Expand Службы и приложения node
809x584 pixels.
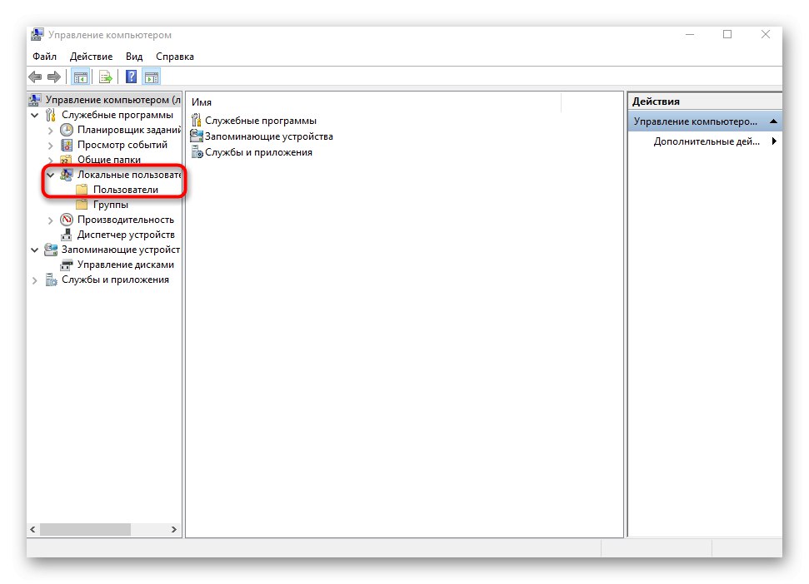tap(35, 279)
